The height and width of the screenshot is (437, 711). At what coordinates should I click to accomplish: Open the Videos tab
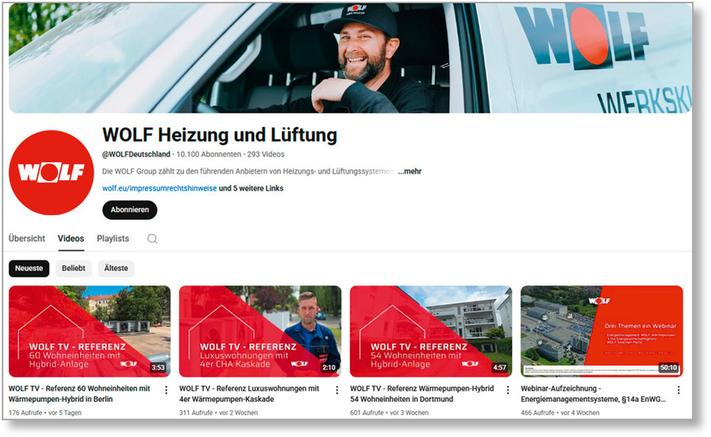pos(71,238)
